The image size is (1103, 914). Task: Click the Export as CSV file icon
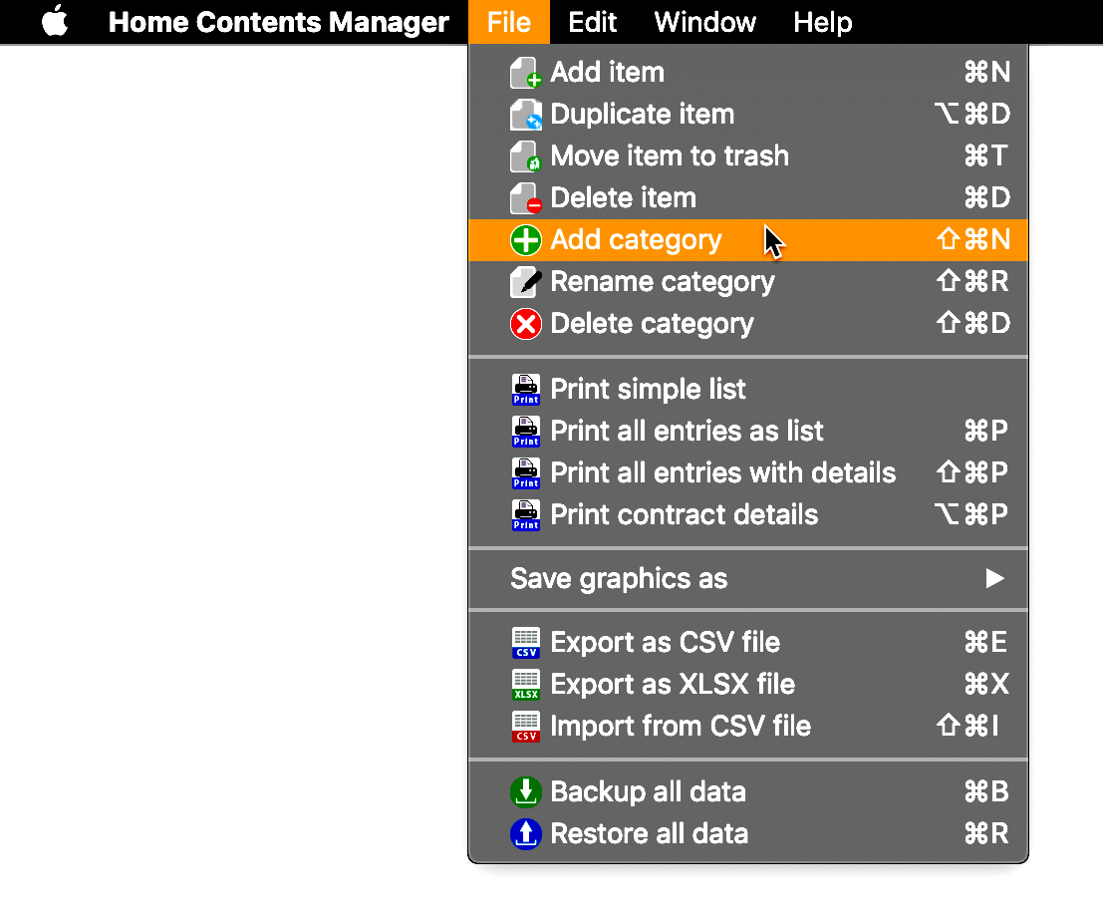click(x=525, y=643)
